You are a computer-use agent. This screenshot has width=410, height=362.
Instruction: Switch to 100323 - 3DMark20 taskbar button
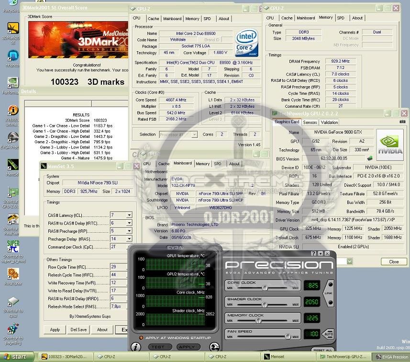click(x=66, y=357)
